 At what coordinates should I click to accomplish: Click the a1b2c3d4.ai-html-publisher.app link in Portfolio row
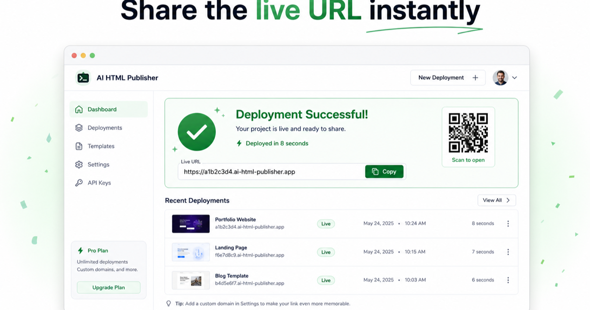250,227
